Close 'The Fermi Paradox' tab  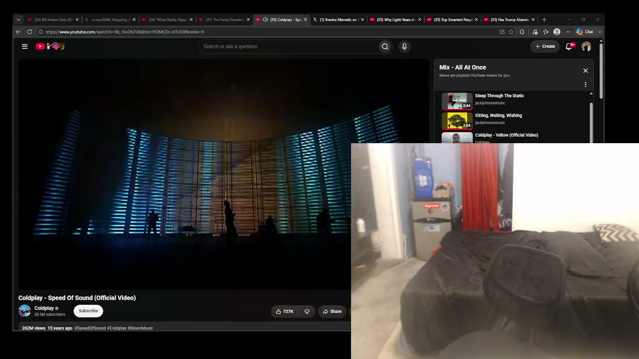(x=248, y=20)
